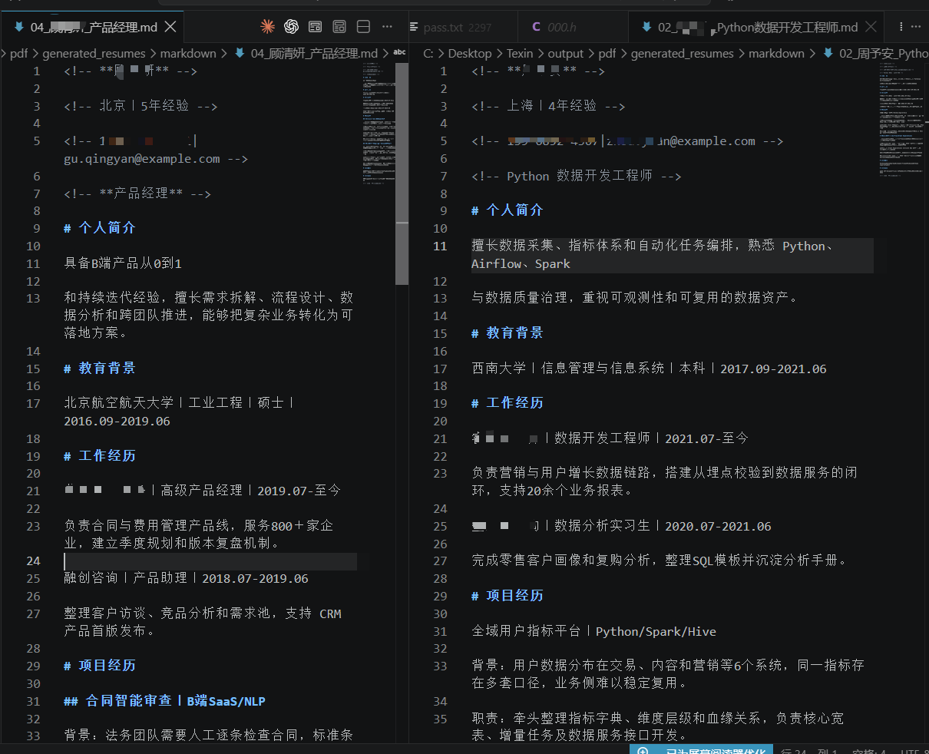The image size is (929, 754).
Task: Open 'generated_resumes' breadcrumb in left editor
Action: pos(94,53)
